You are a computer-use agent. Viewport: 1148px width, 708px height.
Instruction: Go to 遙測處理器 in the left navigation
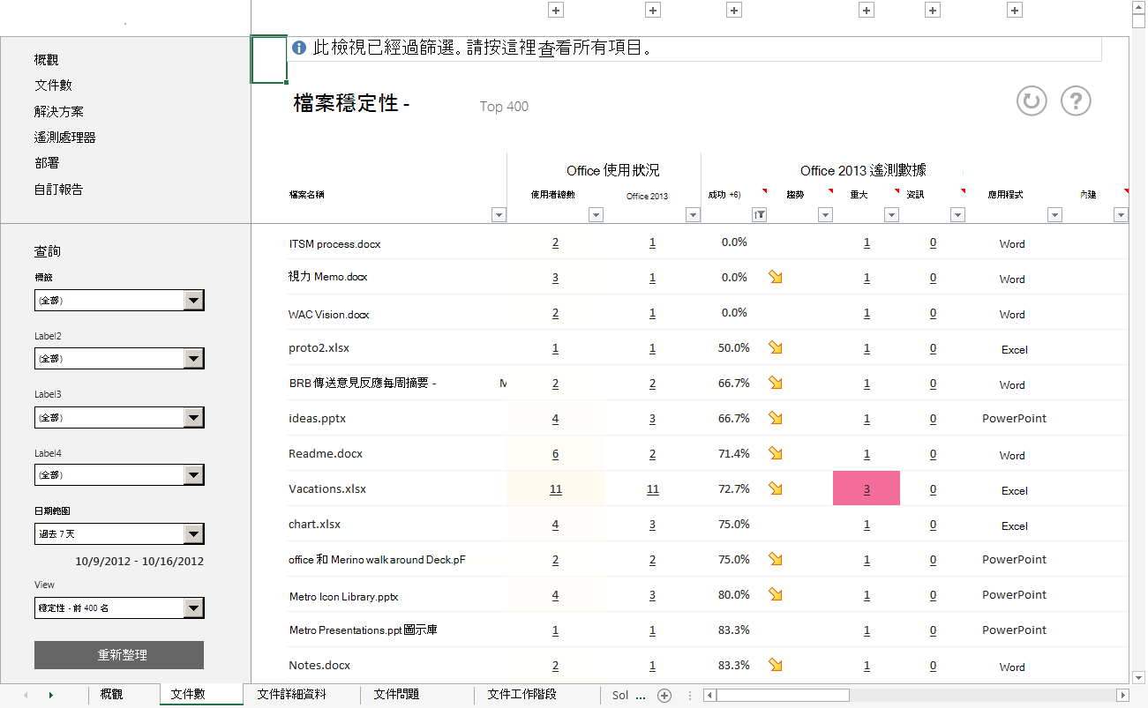65,138
